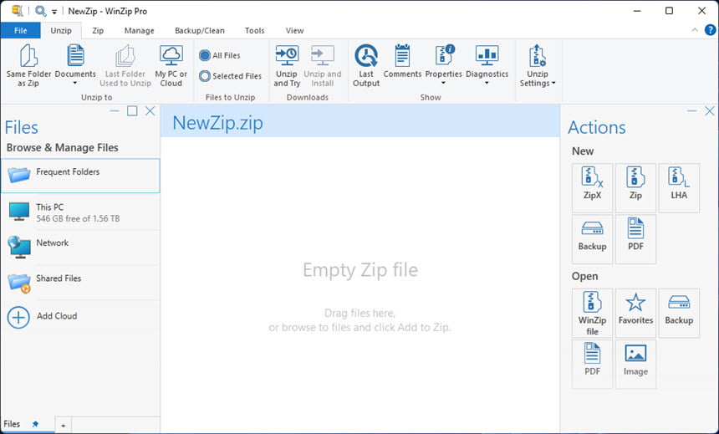Create a new LHA archive
The height and width of the screenshot is (434, 719).
click(x=679, y=187)
